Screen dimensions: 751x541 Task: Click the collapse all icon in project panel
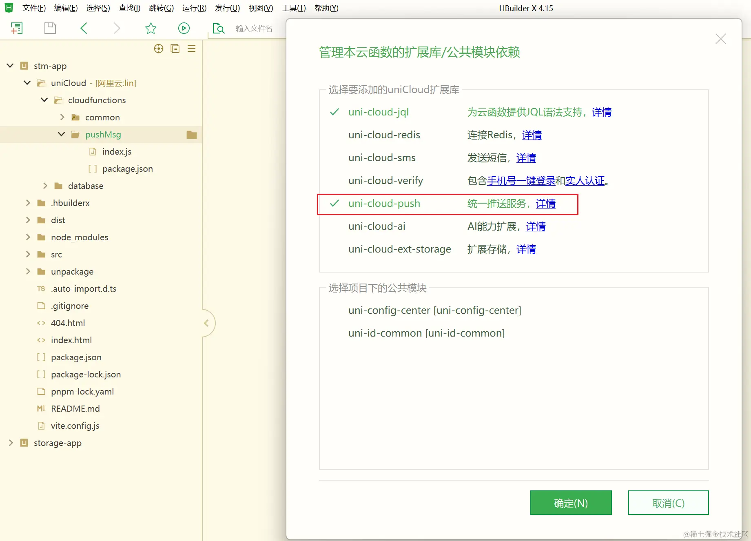pyautogui.click(x=175, y=49)
